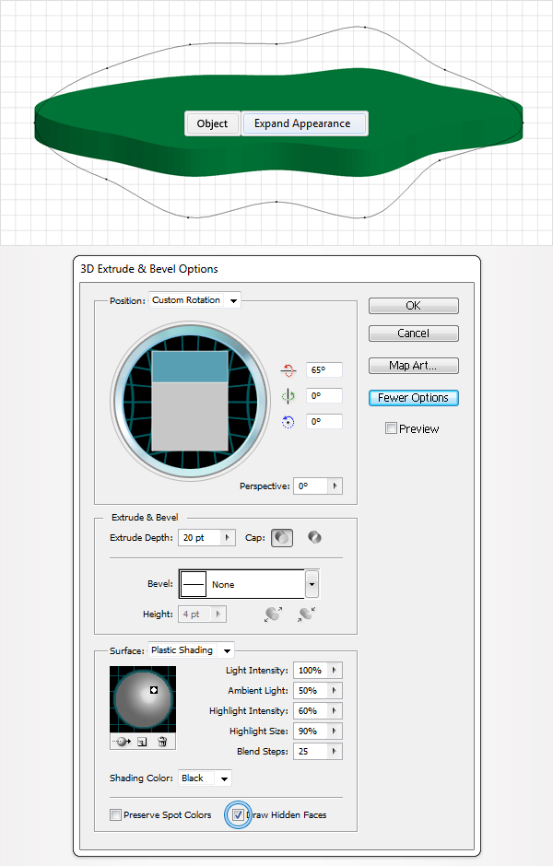The width and height of the screenshot is (553, 866).
Task: Select Bevel Extent In icon
Action: click(306, 614)
